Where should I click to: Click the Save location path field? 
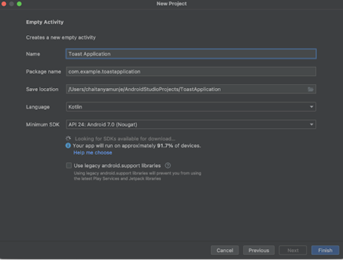pyautogui.click(x=185, y=89)
